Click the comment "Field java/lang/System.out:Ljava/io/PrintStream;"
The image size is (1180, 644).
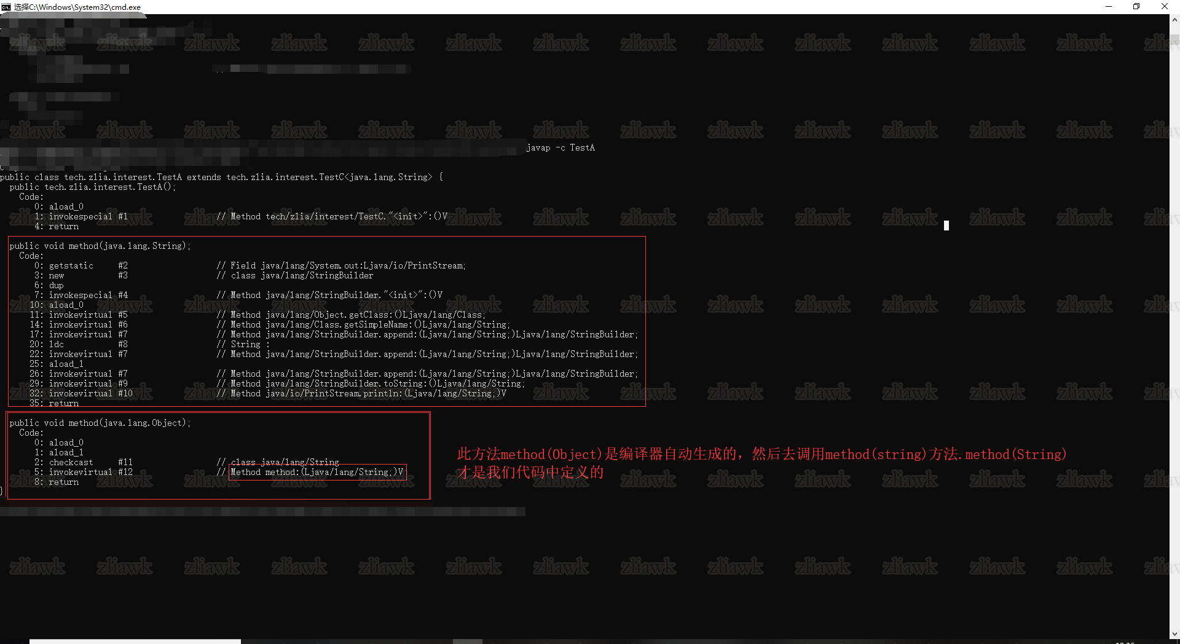click(x=348, y=266)
